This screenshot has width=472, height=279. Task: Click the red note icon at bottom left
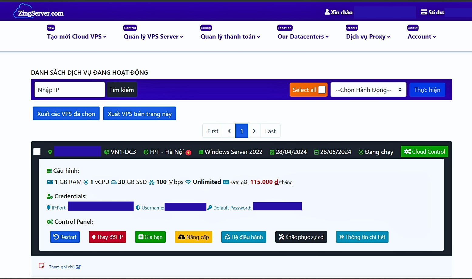tap(42, 266)
